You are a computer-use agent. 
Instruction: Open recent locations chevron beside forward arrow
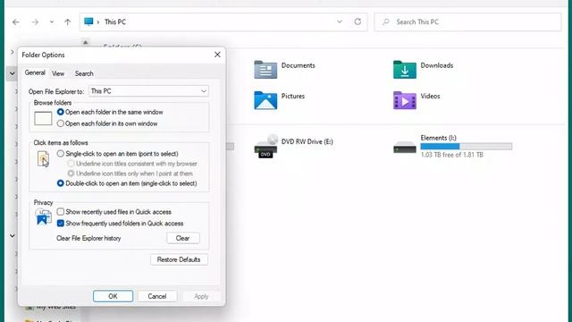click(52, 21)
